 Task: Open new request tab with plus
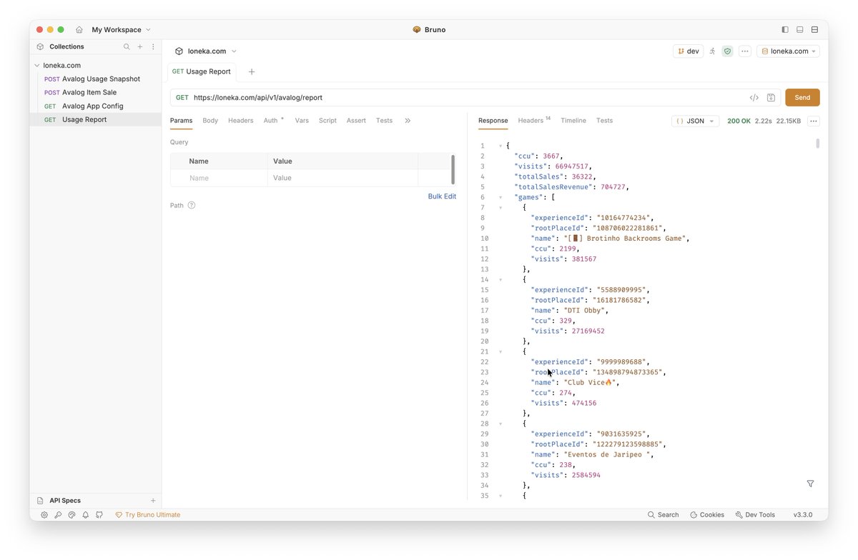click(252, 71)
